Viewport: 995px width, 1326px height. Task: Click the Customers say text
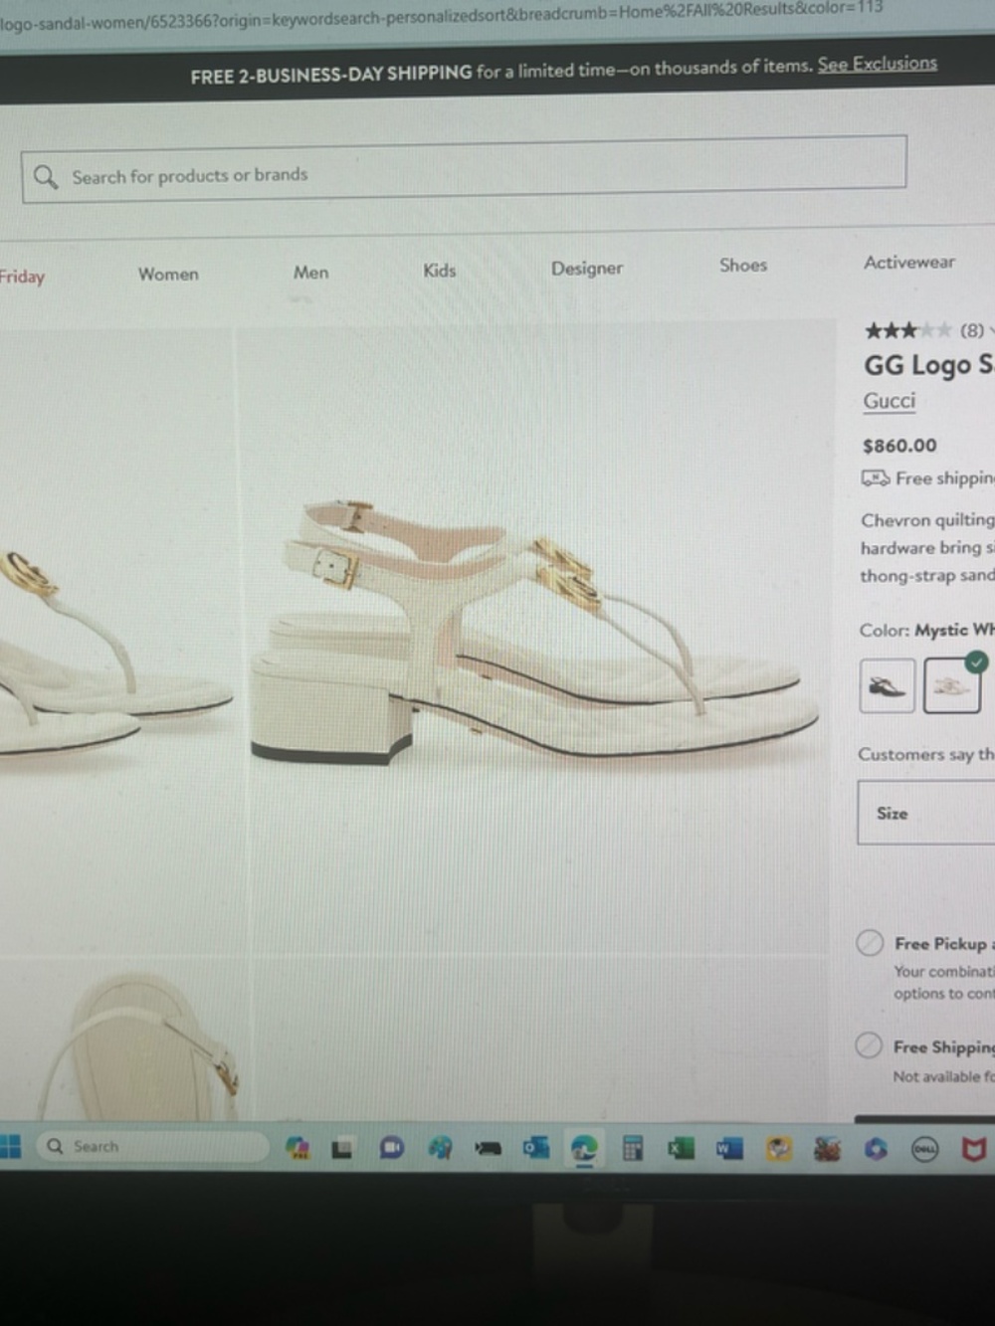coord(925,754)
